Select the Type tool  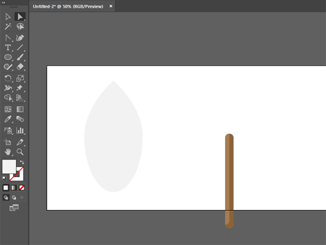point(8,47)
